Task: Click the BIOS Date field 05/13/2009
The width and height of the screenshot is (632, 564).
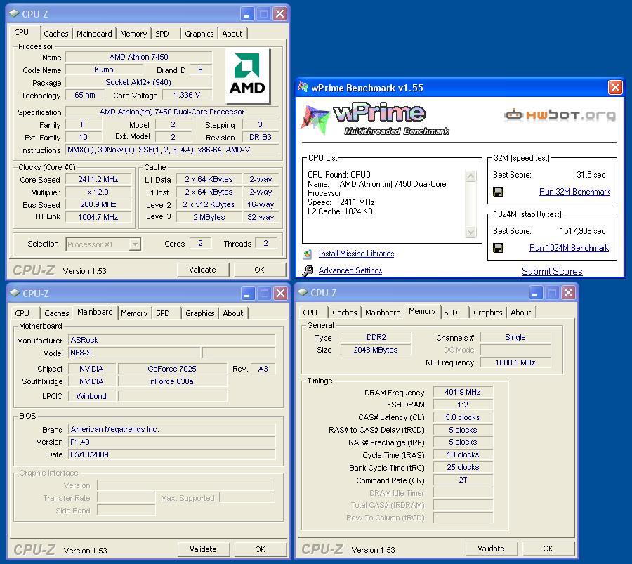Action: [x=172, y=454]
